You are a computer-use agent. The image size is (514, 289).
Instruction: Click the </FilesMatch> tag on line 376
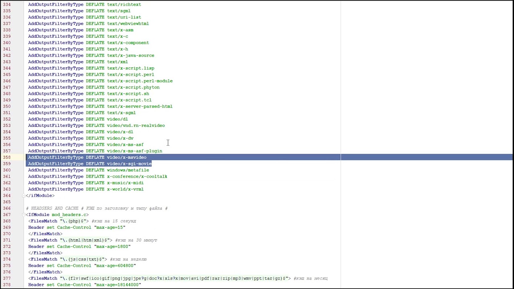(45, 272)
